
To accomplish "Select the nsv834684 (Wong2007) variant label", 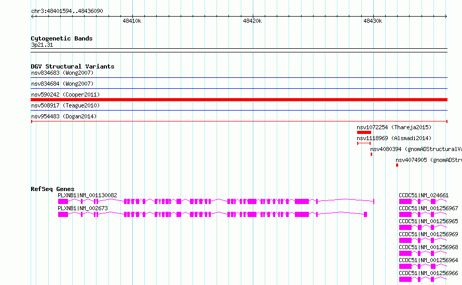I will [x=62, y=84].
